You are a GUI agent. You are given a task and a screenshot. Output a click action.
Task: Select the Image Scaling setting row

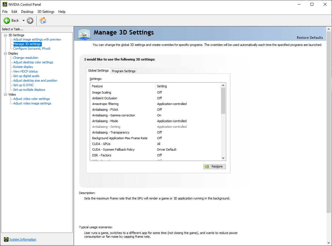[155, 92]
